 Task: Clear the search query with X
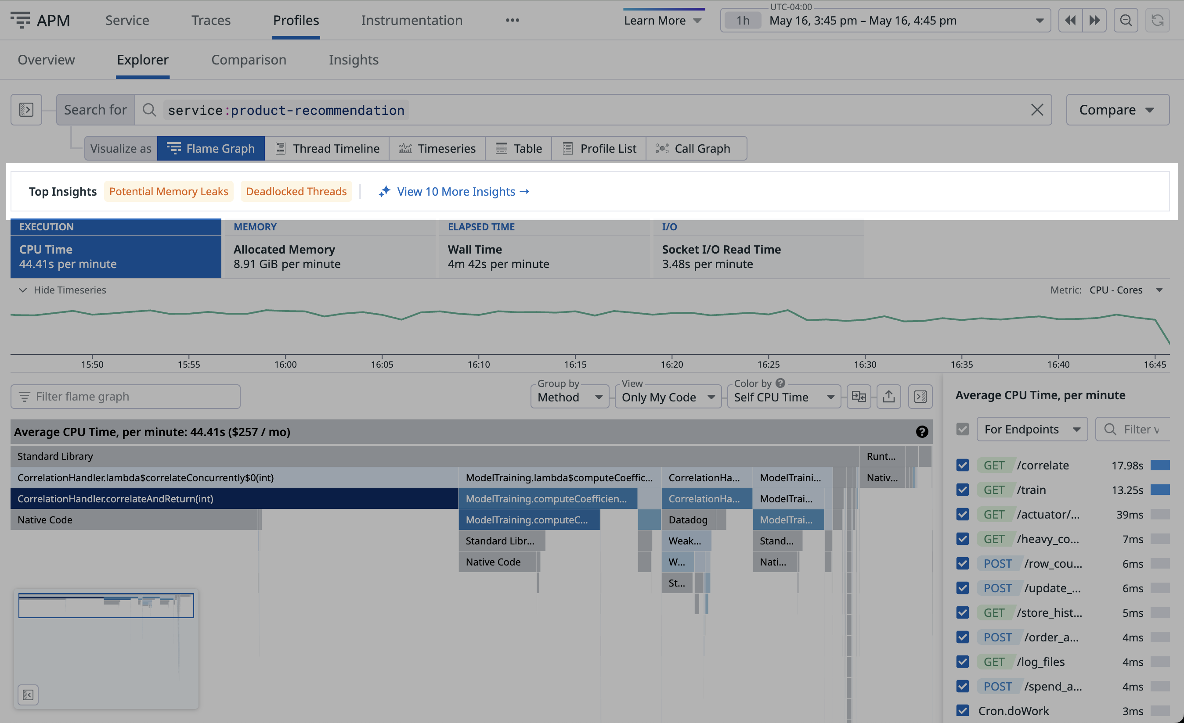click(x=1036, y=109)
